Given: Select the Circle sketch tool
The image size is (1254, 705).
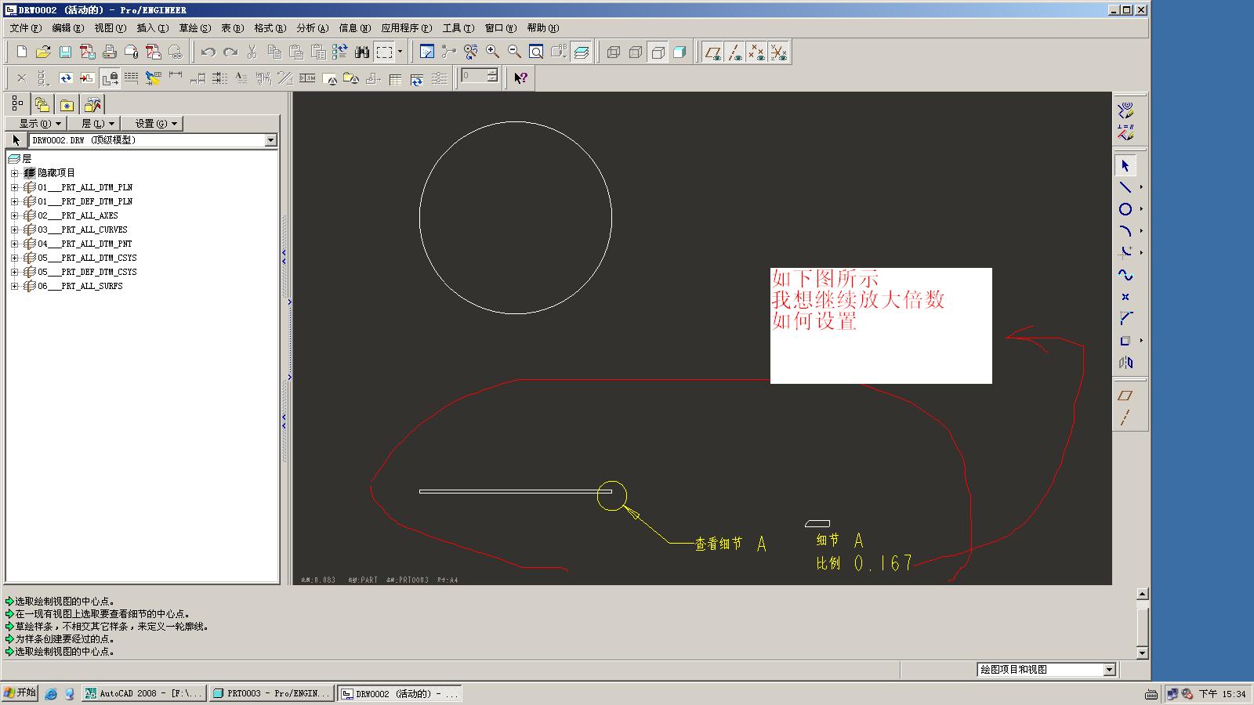Looking at the screenshot, I should tap(1125, 209).
